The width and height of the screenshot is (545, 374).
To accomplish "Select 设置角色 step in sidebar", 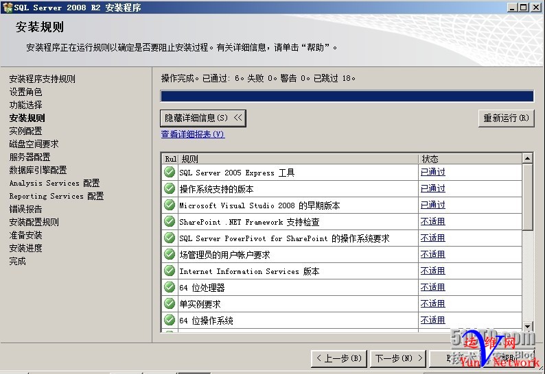I will coord(25,92).
